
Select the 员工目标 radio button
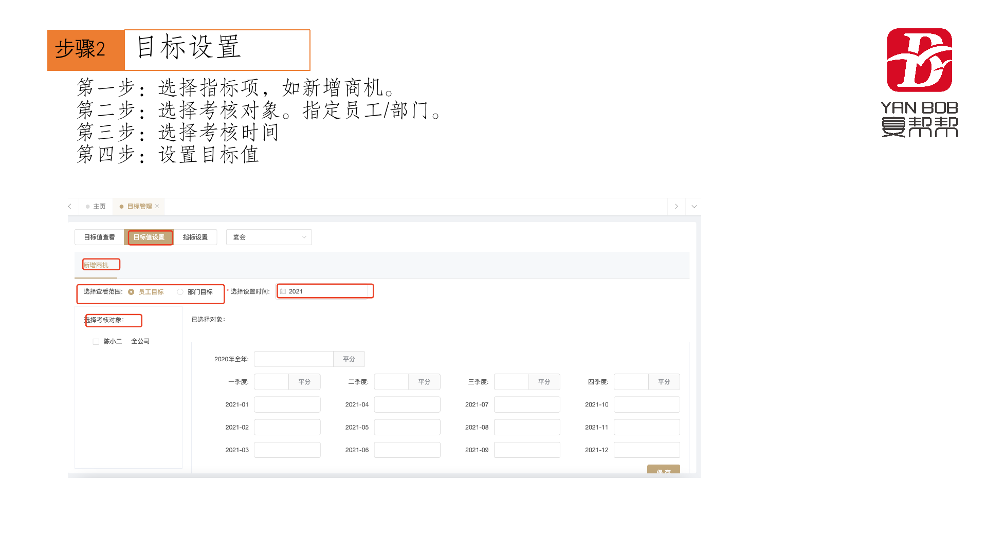coord(131,292)
